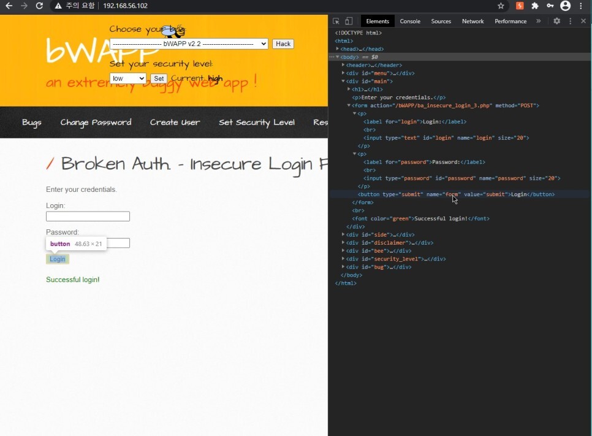
Task: Expand the header element node
Action: 343,65
